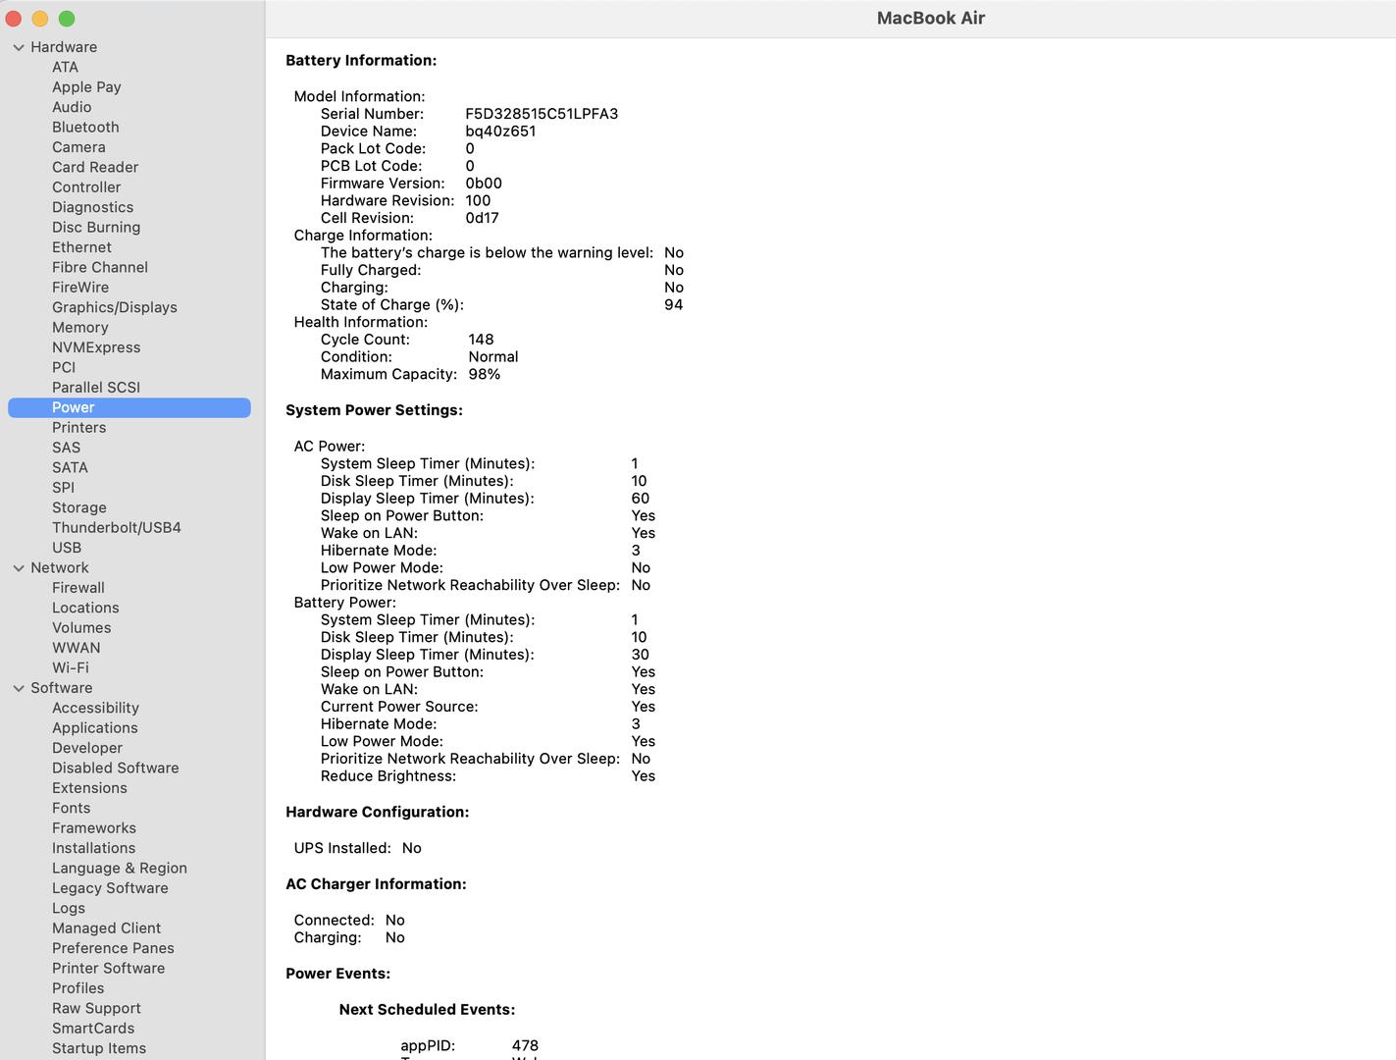
Task: Click the green zoom window button
Action: point(67,19)
